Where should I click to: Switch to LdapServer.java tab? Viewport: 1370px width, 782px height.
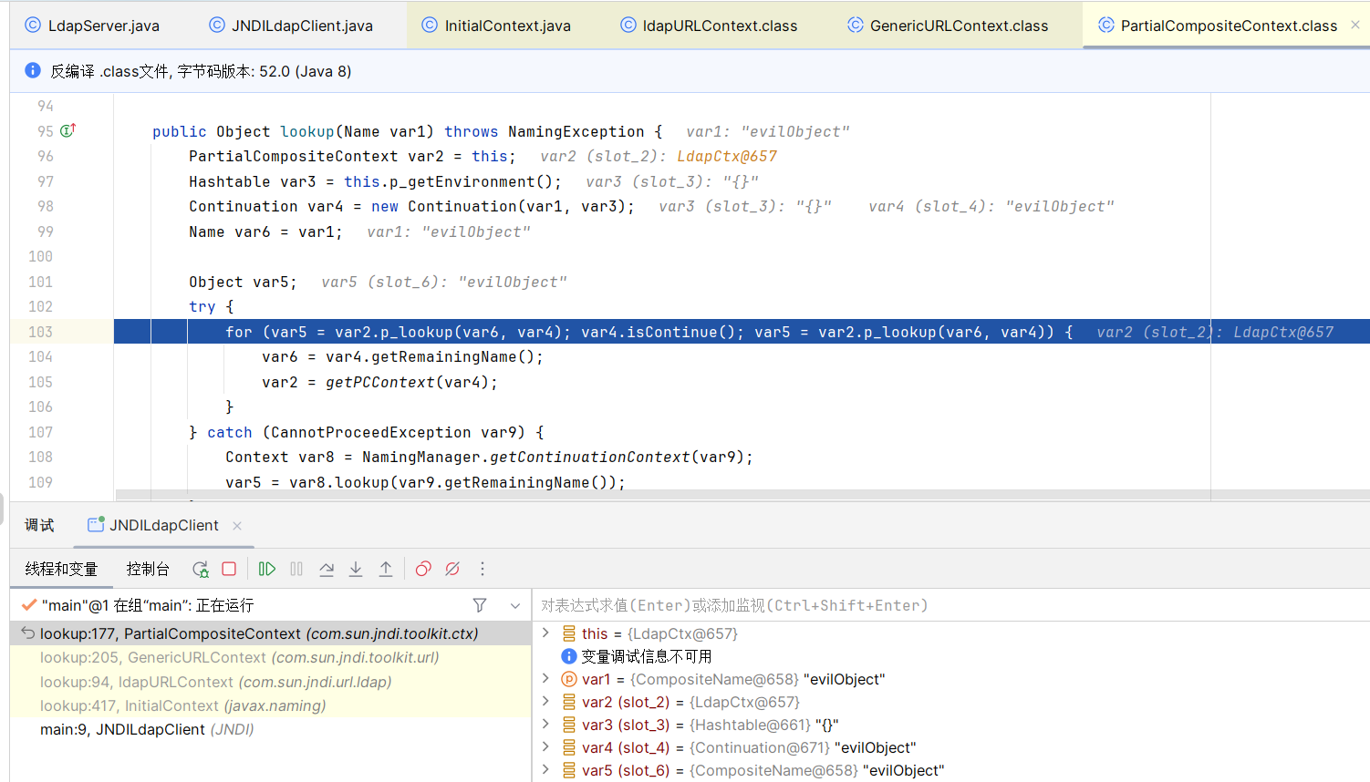(x=92, y=26)
